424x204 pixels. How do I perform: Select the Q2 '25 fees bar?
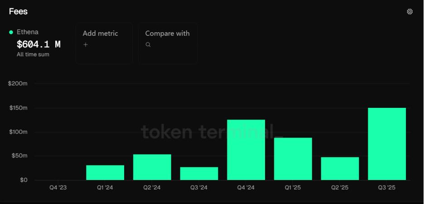340,169
